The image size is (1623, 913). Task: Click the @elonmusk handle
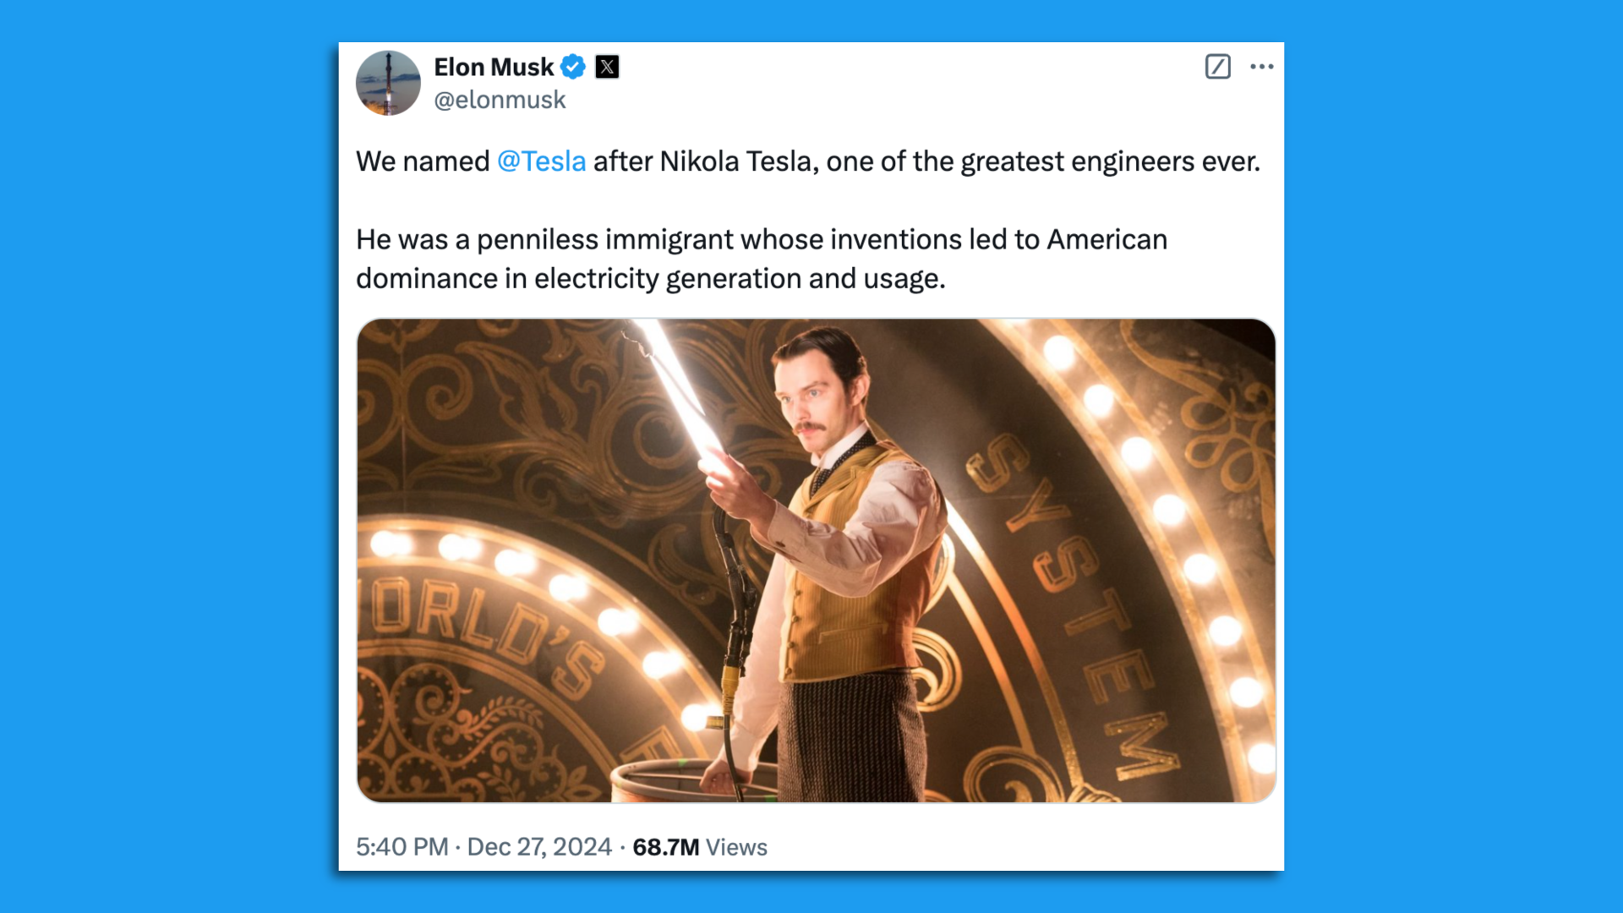tap(500, 100)
